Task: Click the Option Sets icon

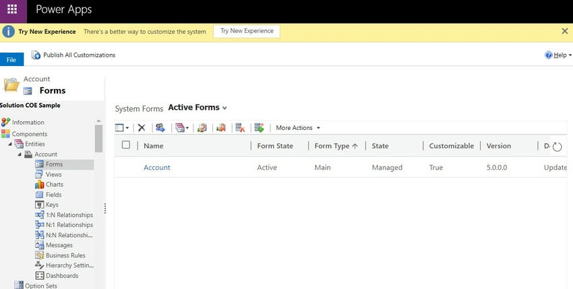Action: [18, 286]
